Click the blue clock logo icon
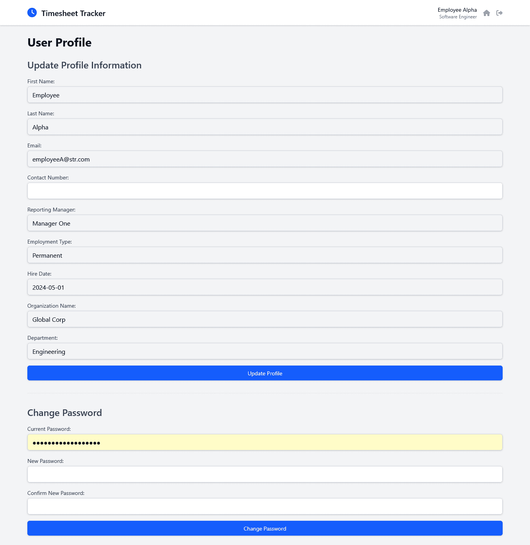This screenshot has height=545, width=530. [32, 13]
